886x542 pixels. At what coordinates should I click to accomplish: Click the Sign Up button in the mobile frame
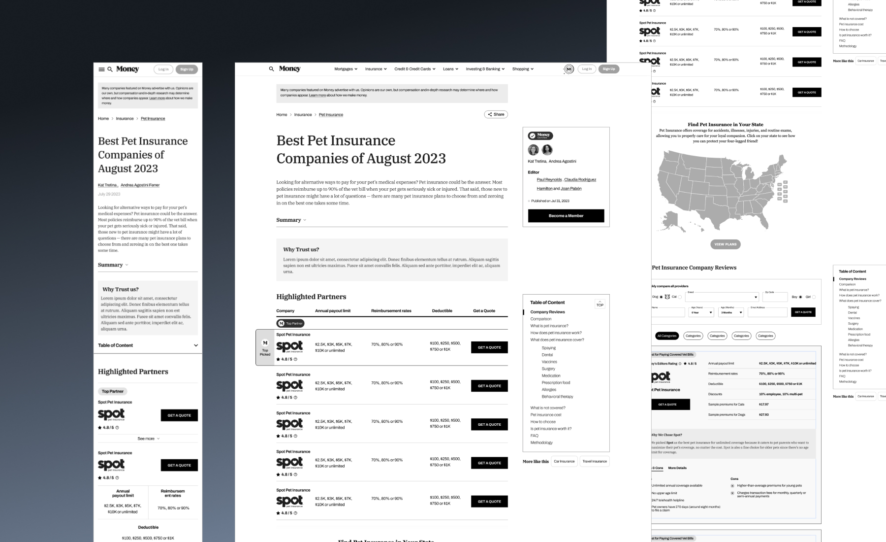tap(187, 69)
